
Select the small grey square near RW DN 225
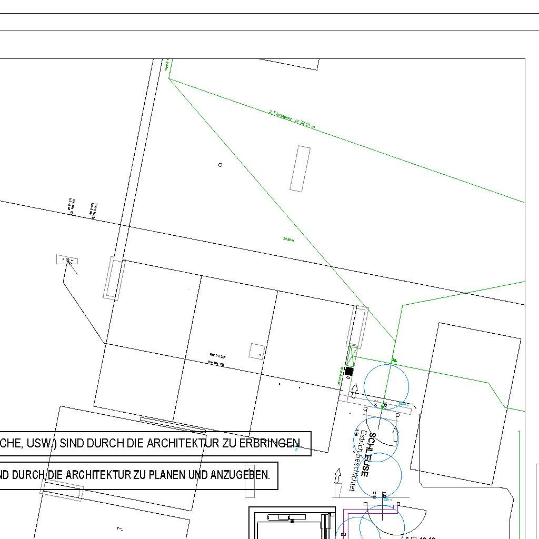click(257, 351)
